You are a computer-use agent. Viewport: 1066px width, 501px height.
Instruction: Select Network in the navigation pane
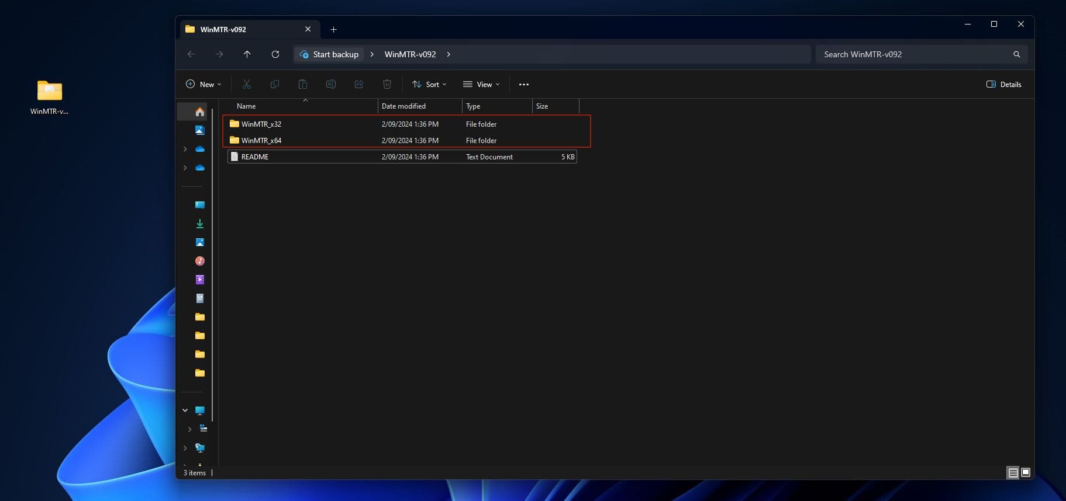pos(200,448)
